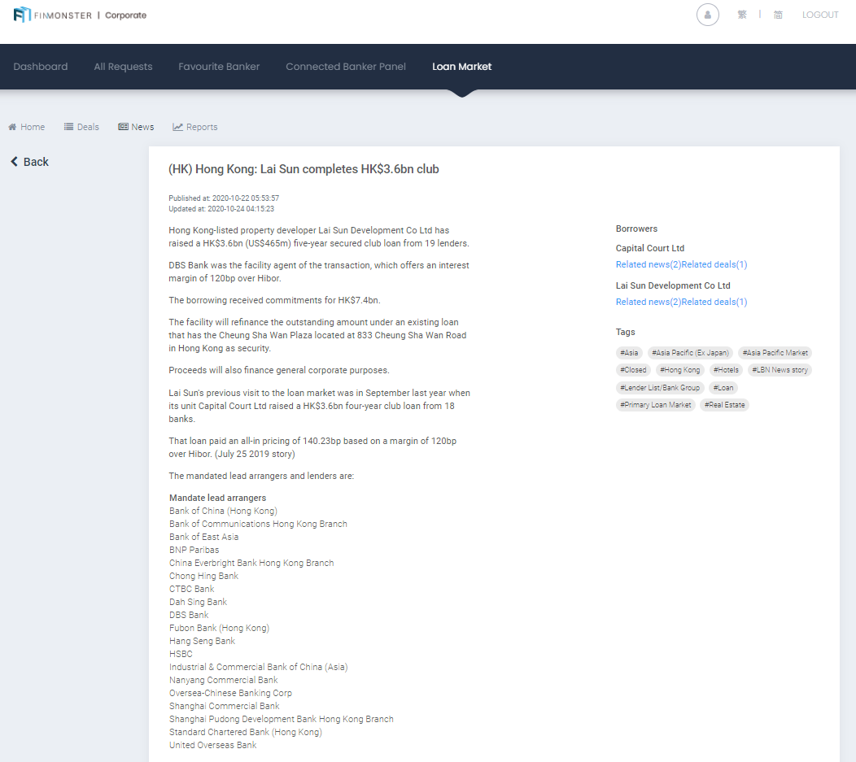Select the #Asia Pacific Market tag
856x762 pixels.
pyautogui.click(x=775, y=353)
